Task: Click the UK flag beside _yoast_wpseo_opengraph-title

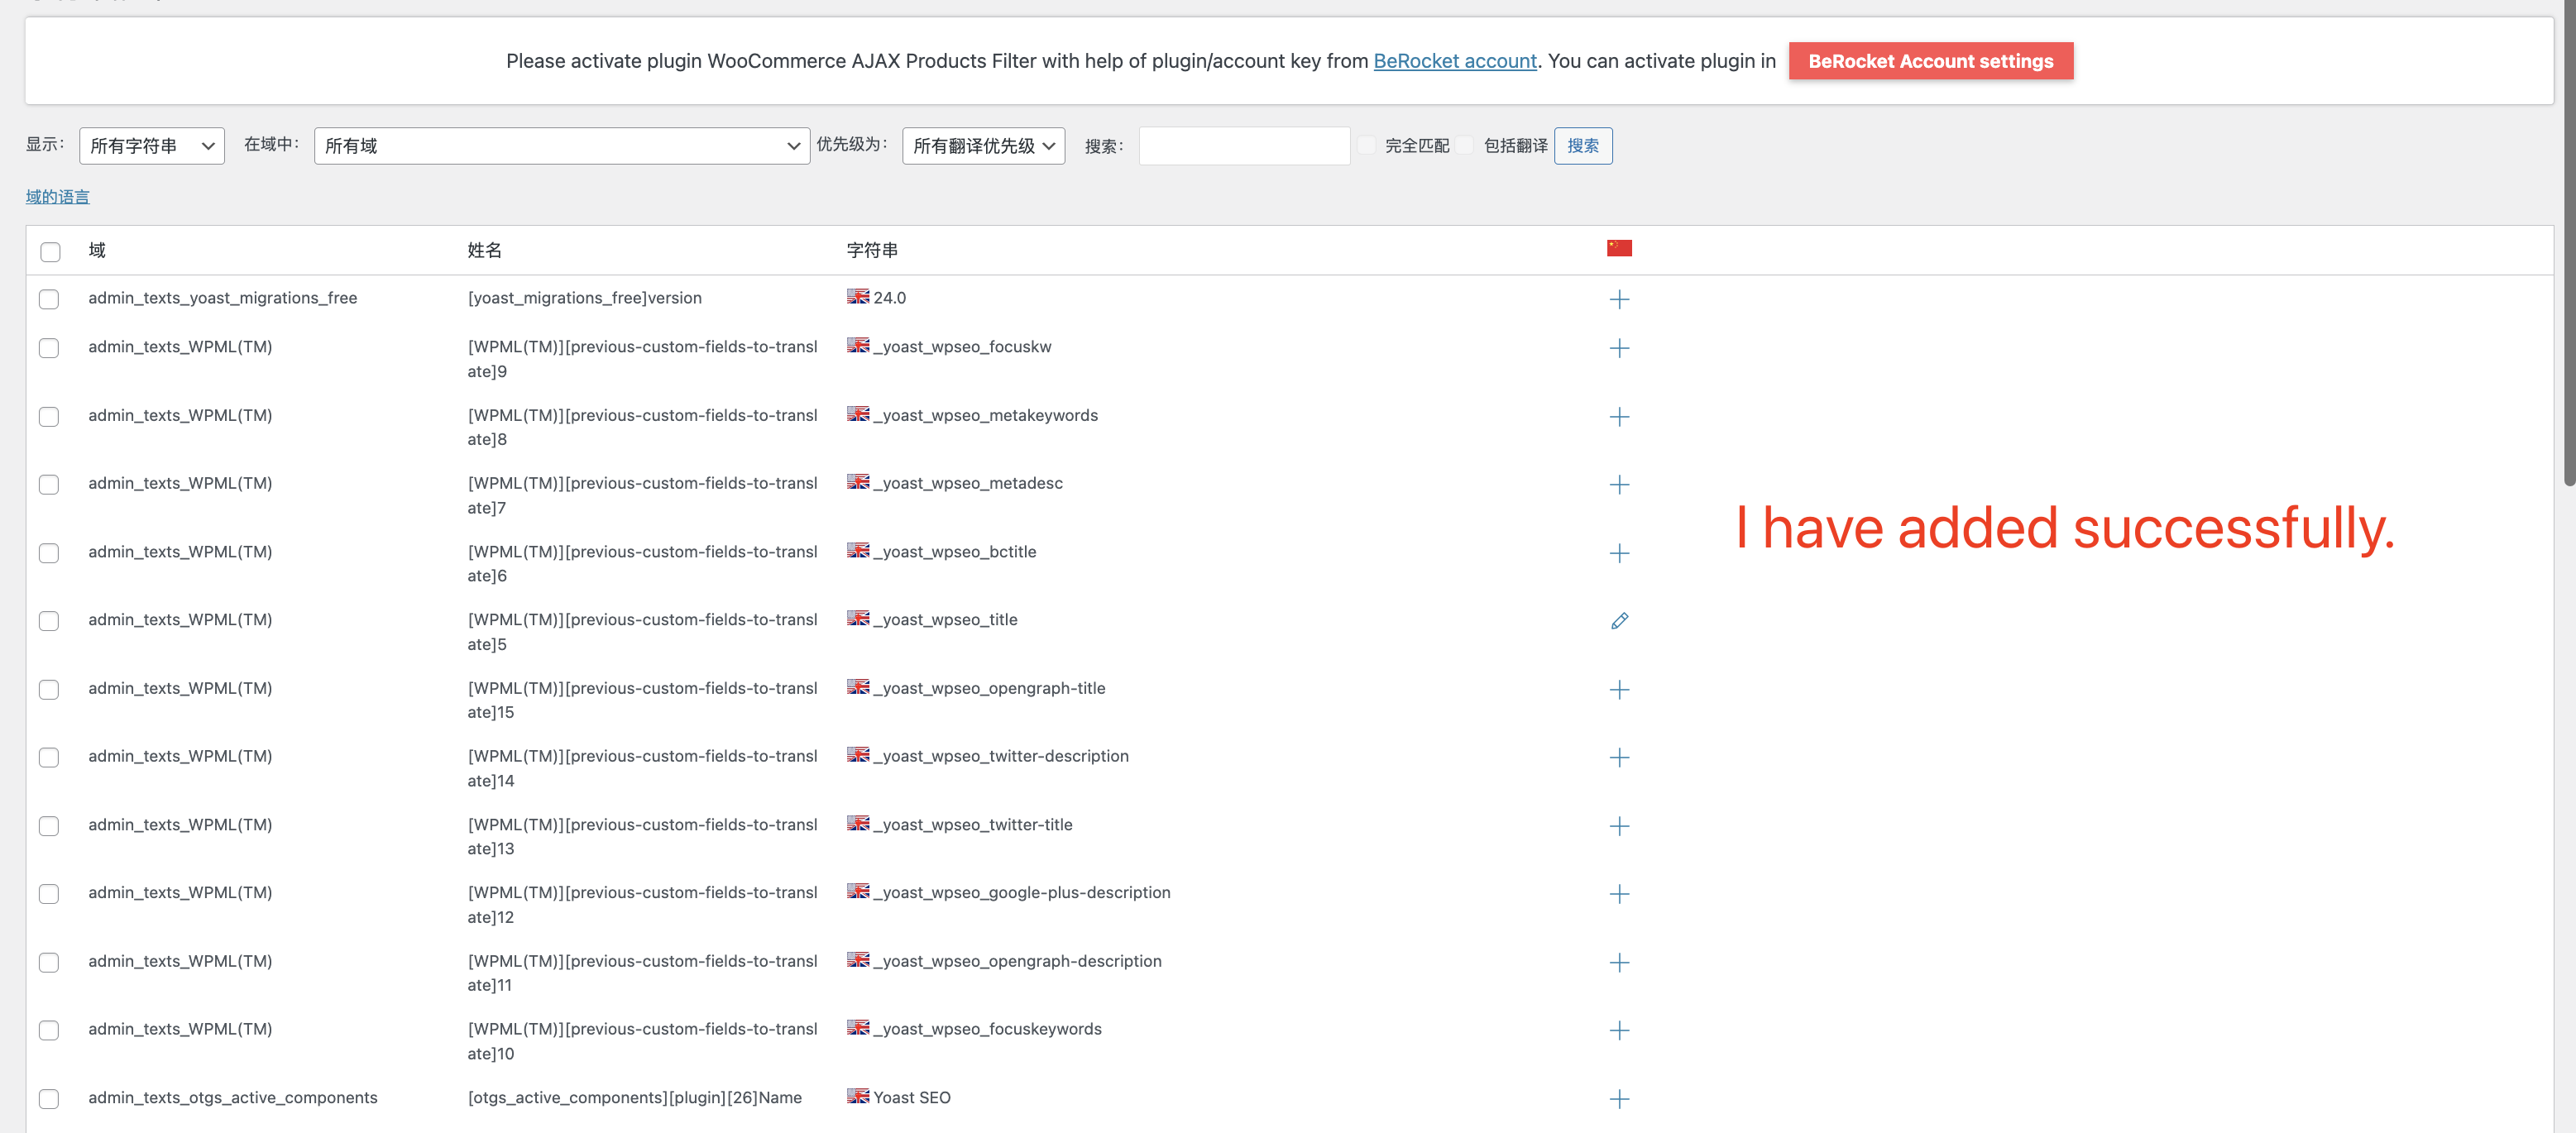Action: click(x=858, y=686)
